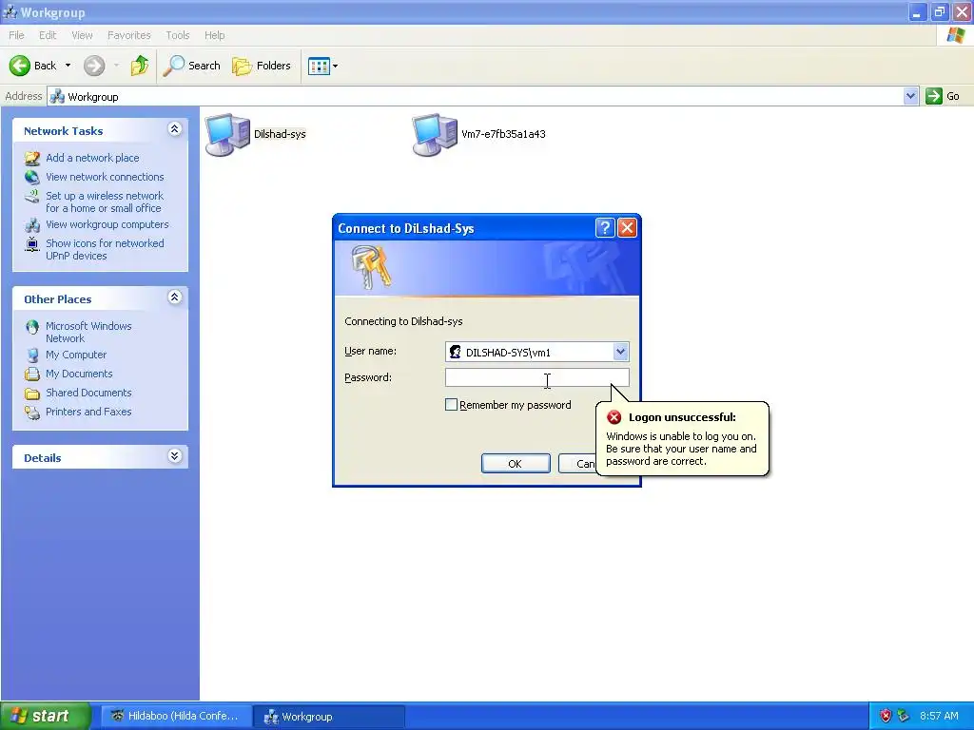Check Remember my password
The height and width of the screenshot is (730, 974).
pos(451,405)
